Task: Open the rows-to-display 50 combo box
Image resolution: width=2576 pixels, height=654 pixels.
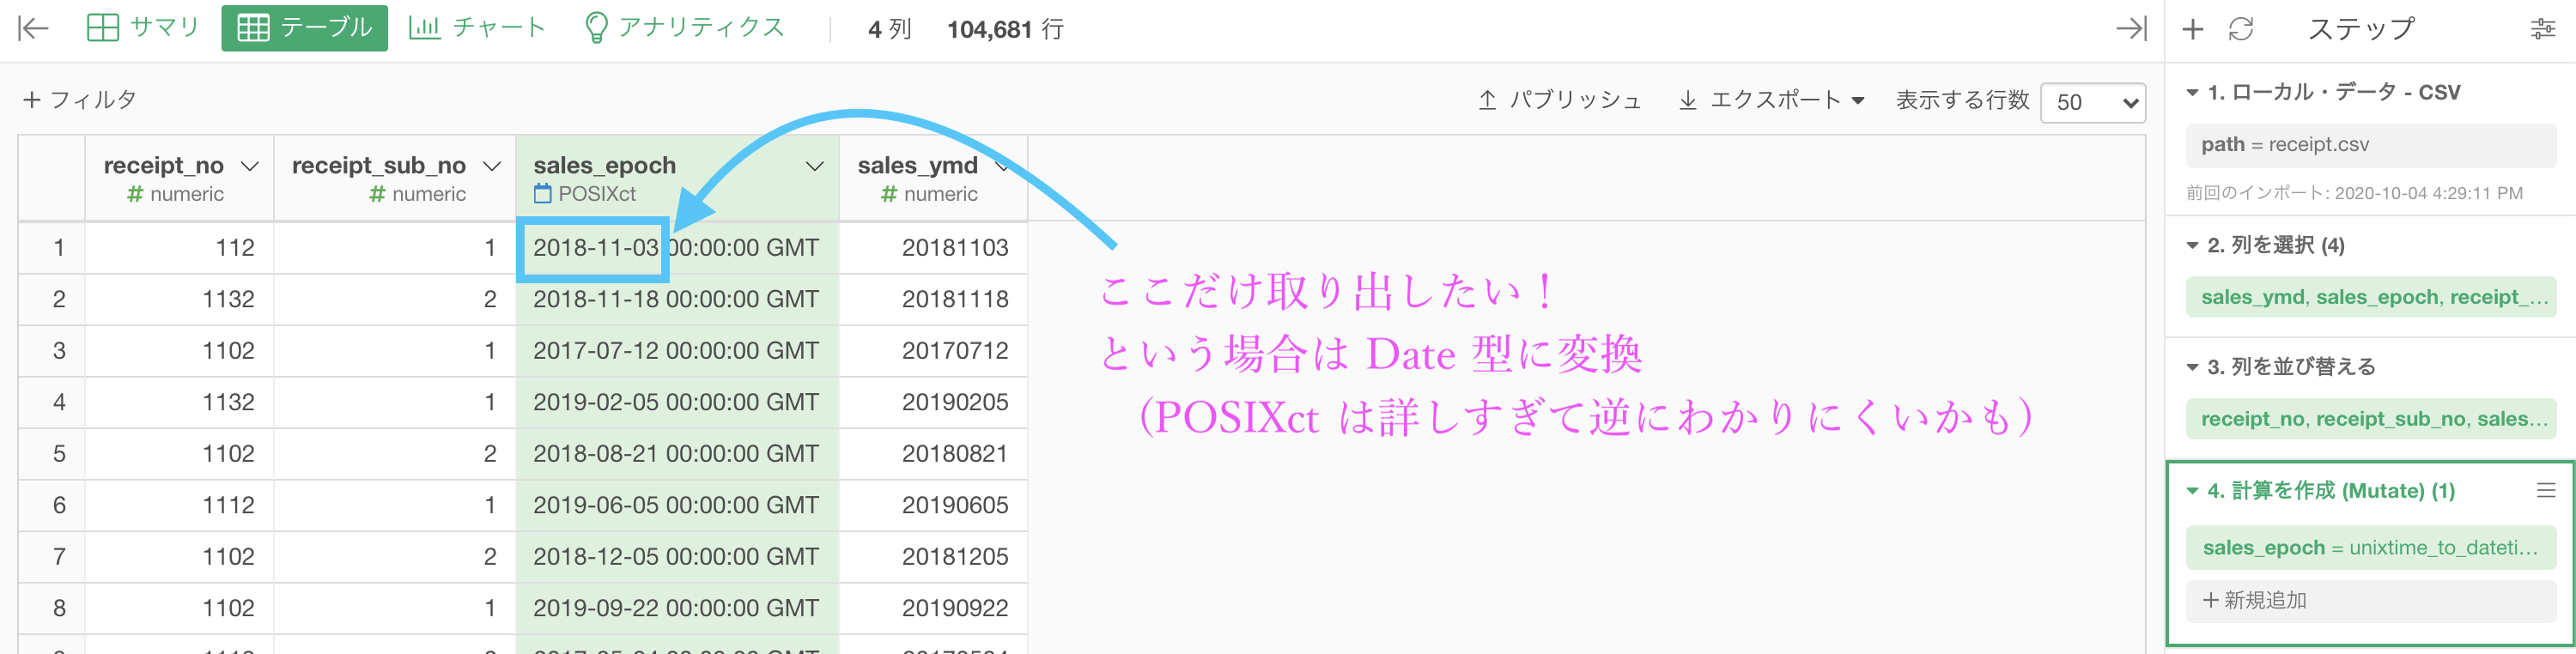Action: [x=2092, y=102]
